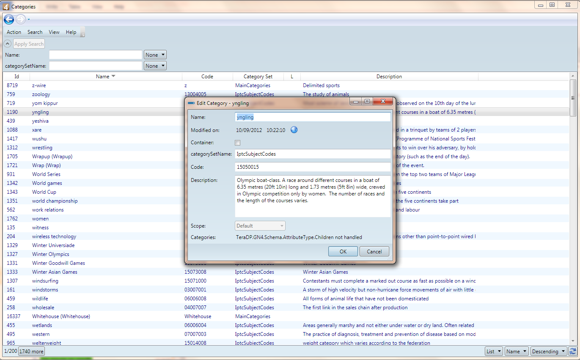
Task: Minimize the Edit Category dialog
Action: tap(356, 102)
